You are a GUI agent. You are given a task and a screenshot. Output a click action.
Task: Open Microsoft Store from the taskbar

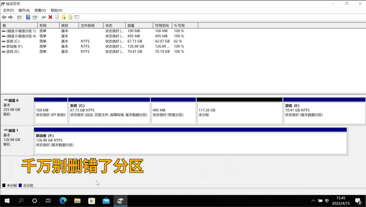coord(92,201)
